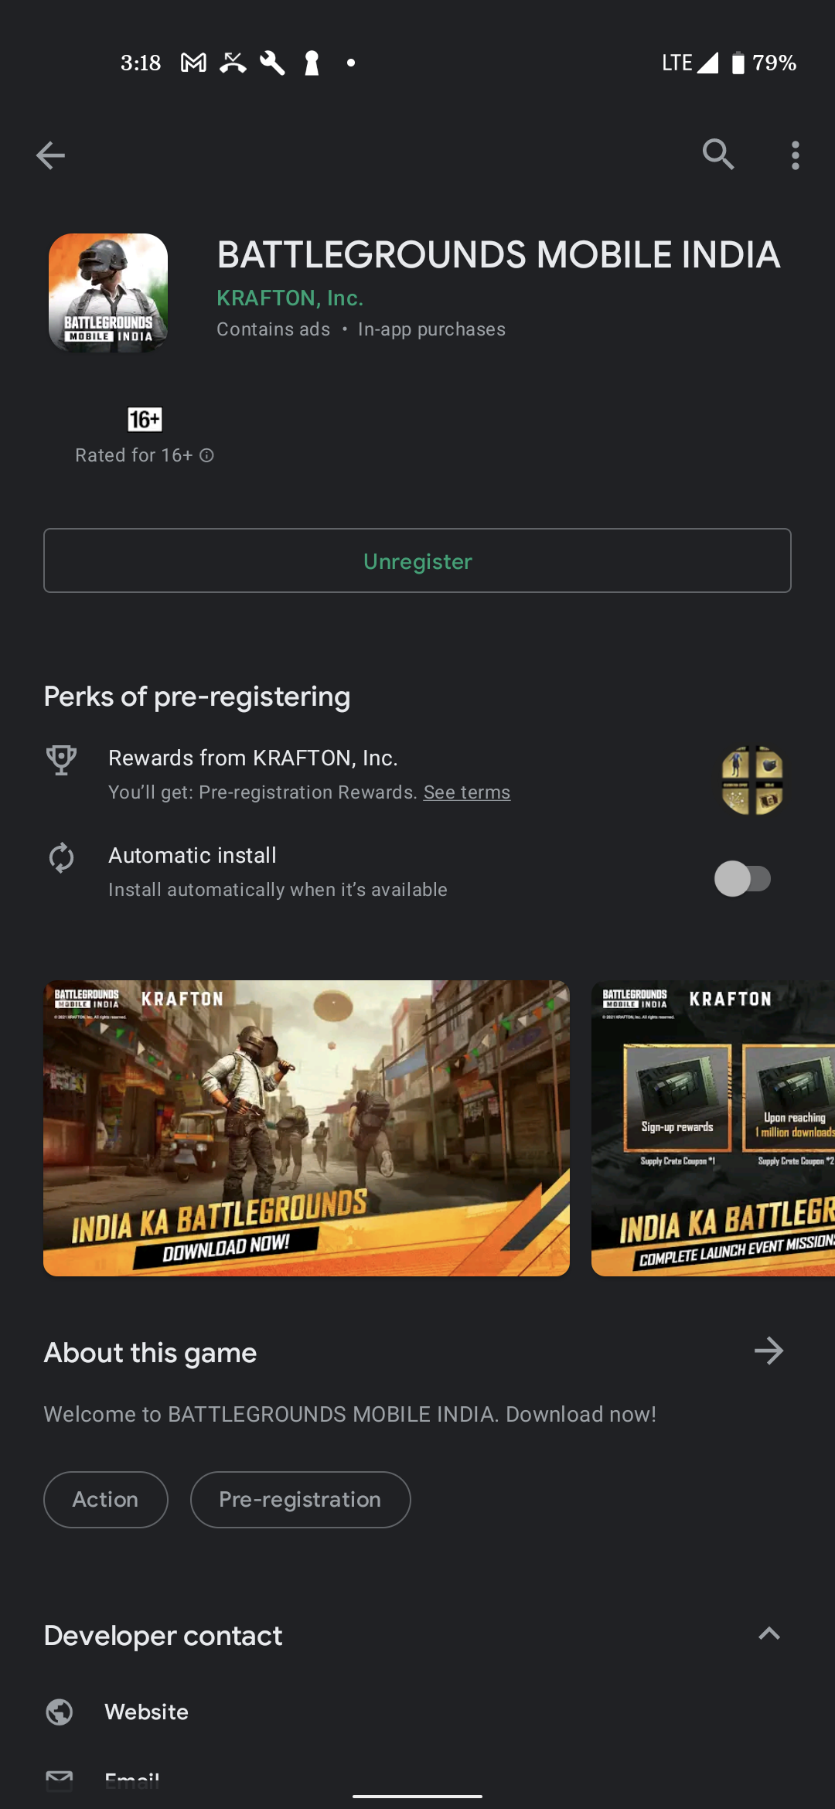Tap the globe icon next to Website

pyautogui.click(x=60, y=1712)
